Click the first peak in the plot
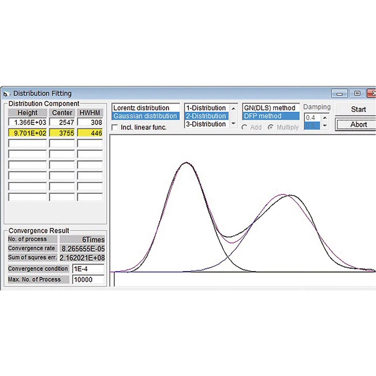 click(187, 163)
